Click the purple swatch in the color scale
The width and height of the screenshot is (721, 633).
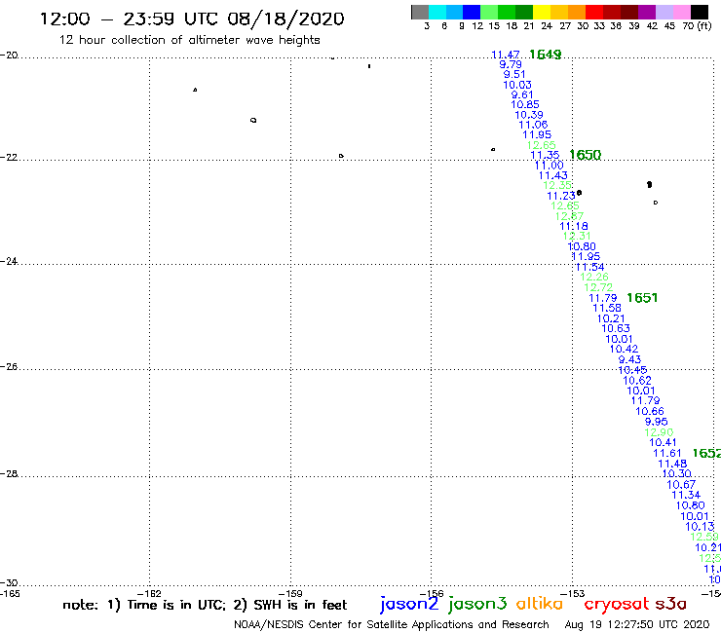pos(647,12)
